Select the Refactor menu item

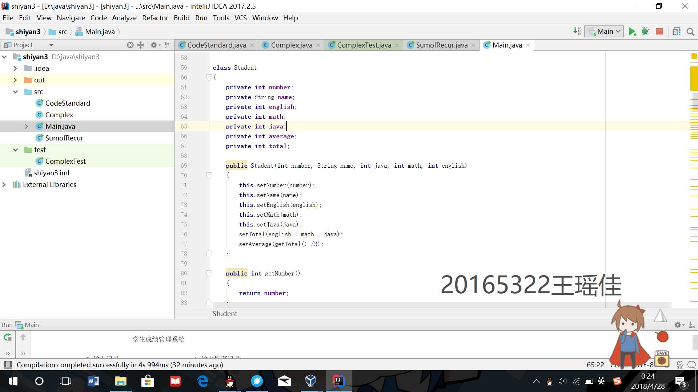155,18
